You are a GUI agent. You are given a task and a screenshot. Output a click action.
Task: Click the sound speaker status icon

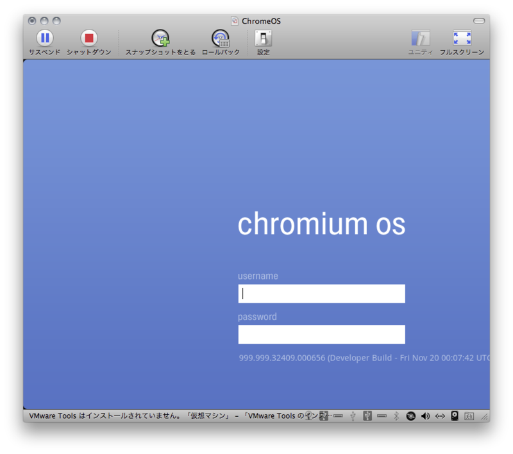point(425,416)
